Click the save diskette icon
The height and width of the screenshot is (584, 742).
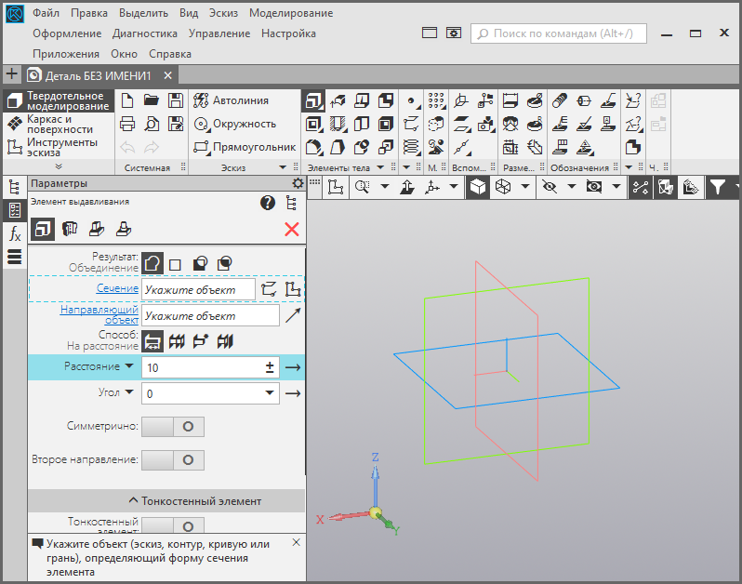(176, 100)
